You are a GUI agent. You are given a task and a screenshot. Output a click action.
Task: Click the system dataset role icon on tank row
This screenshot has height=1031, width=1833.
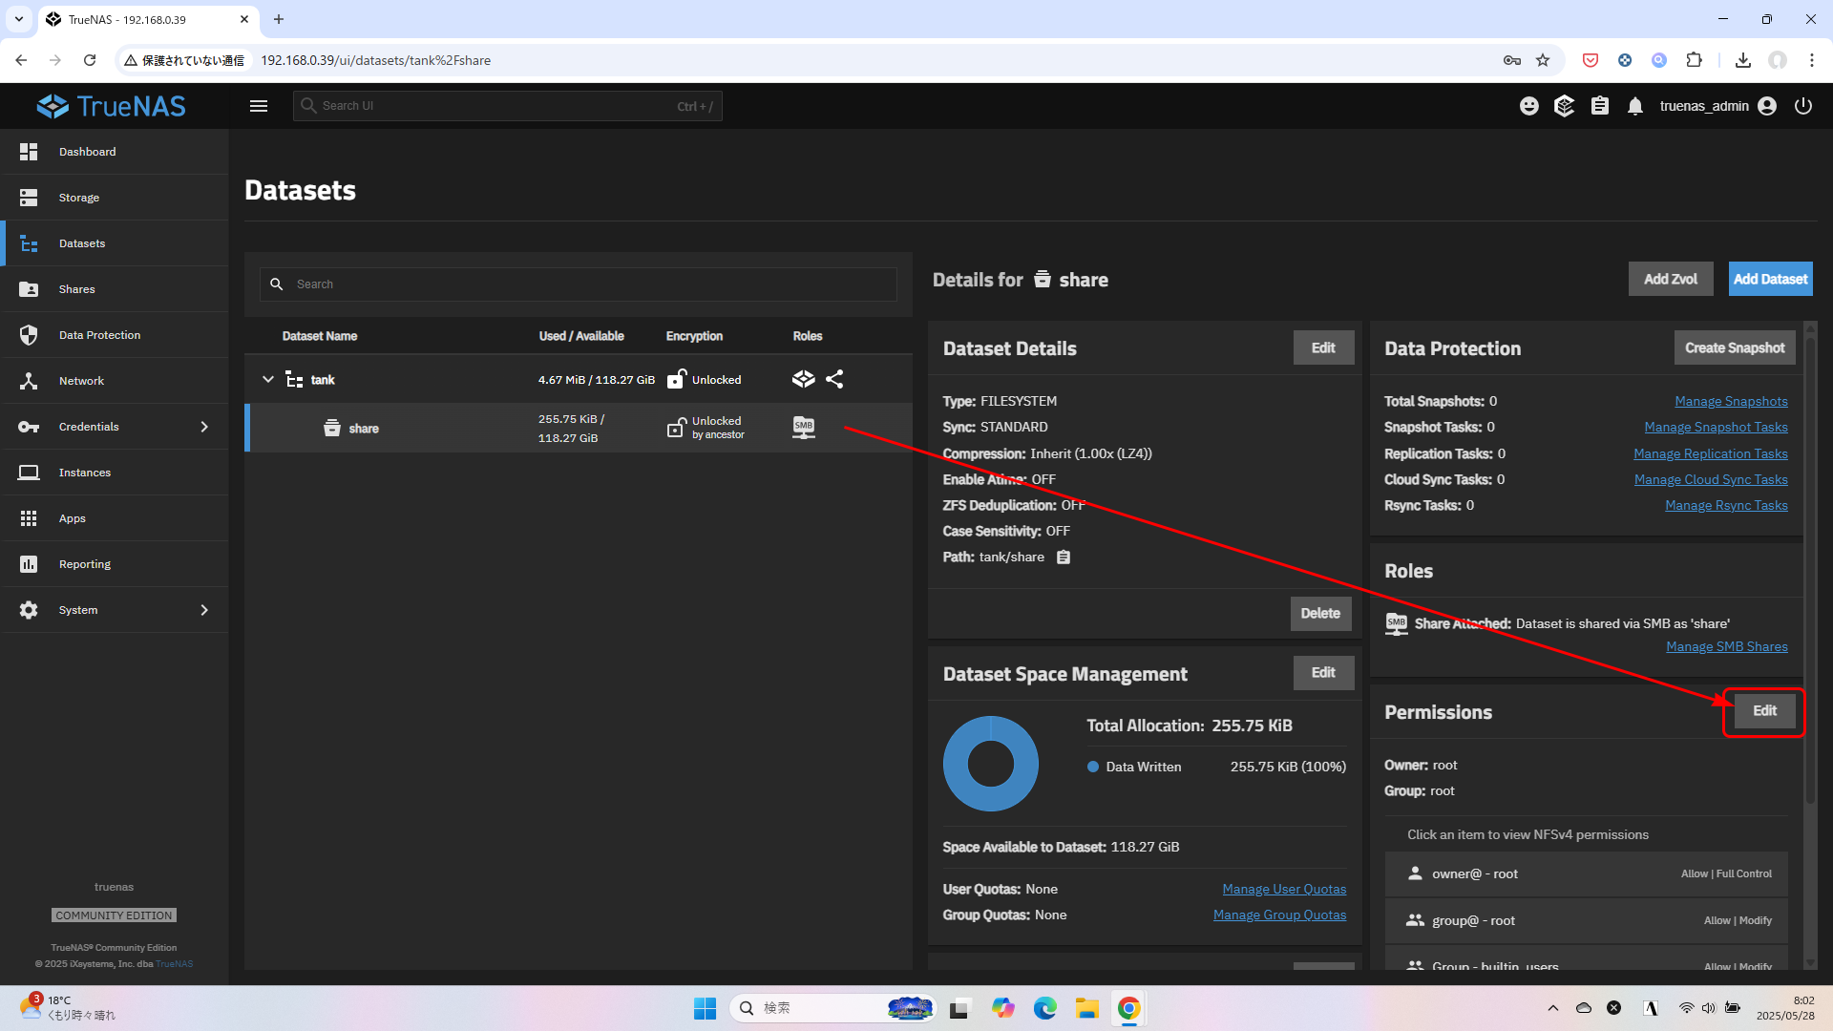click(804, 379)
